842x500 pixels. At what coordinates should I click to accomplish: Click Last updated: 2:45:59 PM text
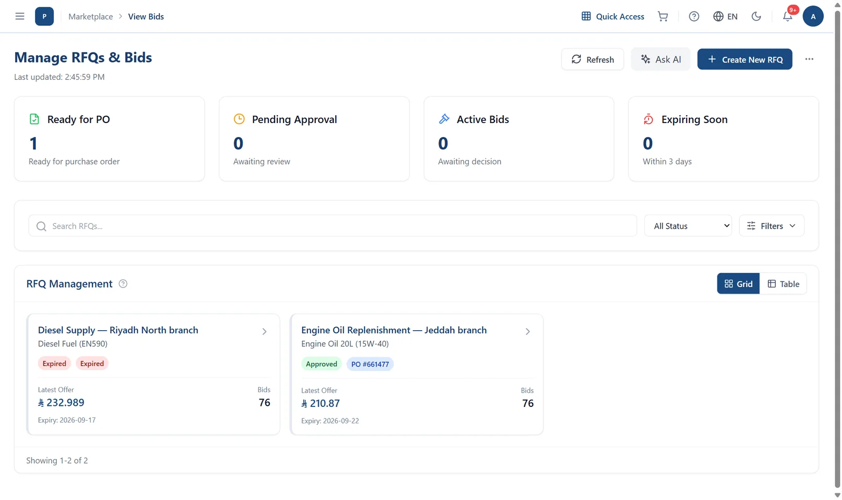(59, 77)
